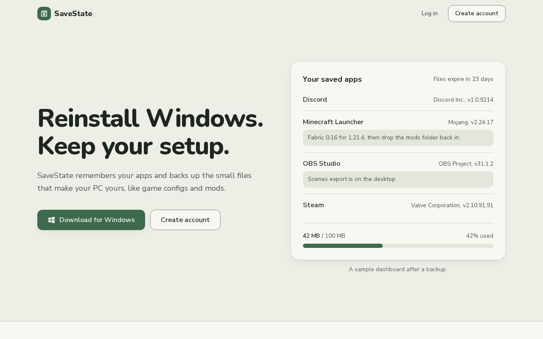Click "OBS Project, v31.1.2" version text
Screen dimensions: 543x339
(x=466, y=164)
